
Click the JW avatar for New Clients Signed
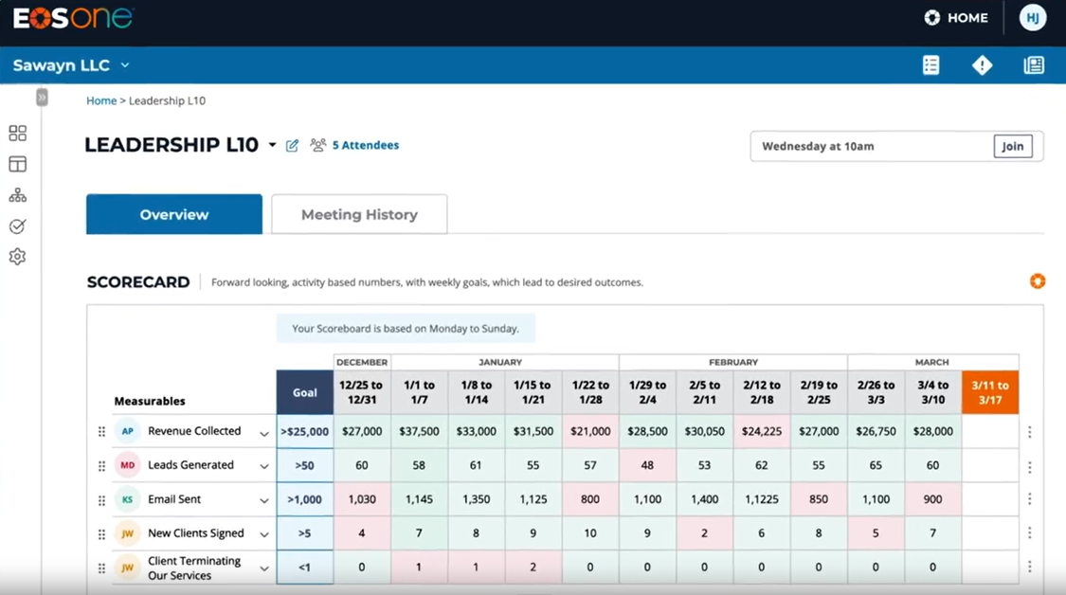click(x=127, y=533)
